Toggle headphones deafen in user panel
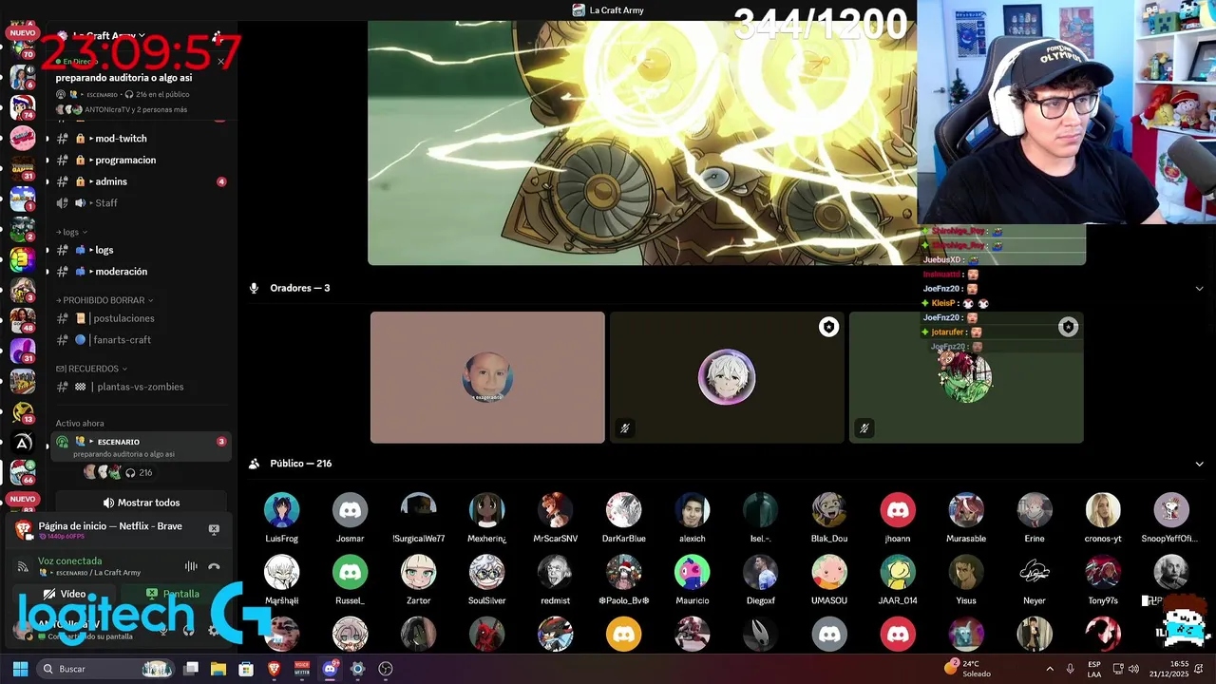This screenshot has height=684, width=1216. [188, 630]
